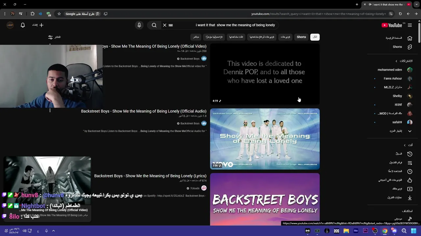
Task: View site information icon in address bar
Action: (x=391, y=14)
